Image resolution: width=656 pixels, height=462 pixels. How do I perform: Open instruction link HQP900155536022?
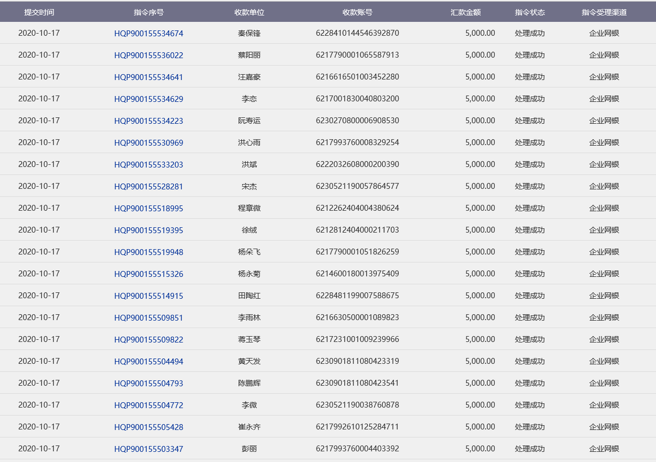click(148, 55)
